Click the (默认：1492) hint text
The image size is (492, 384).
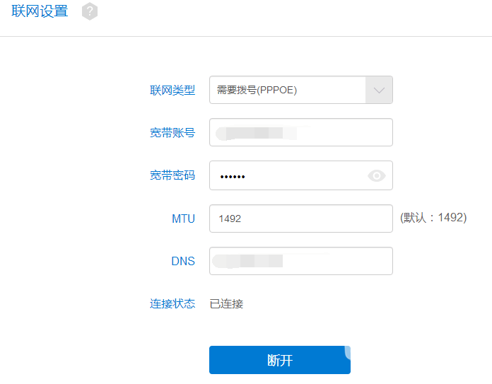433,218
